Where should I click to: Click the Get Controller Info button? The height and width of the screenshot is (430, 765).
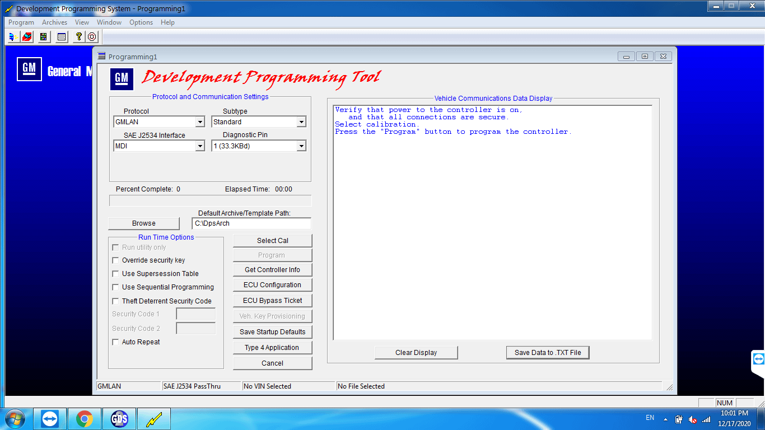(x=272, y=269)
